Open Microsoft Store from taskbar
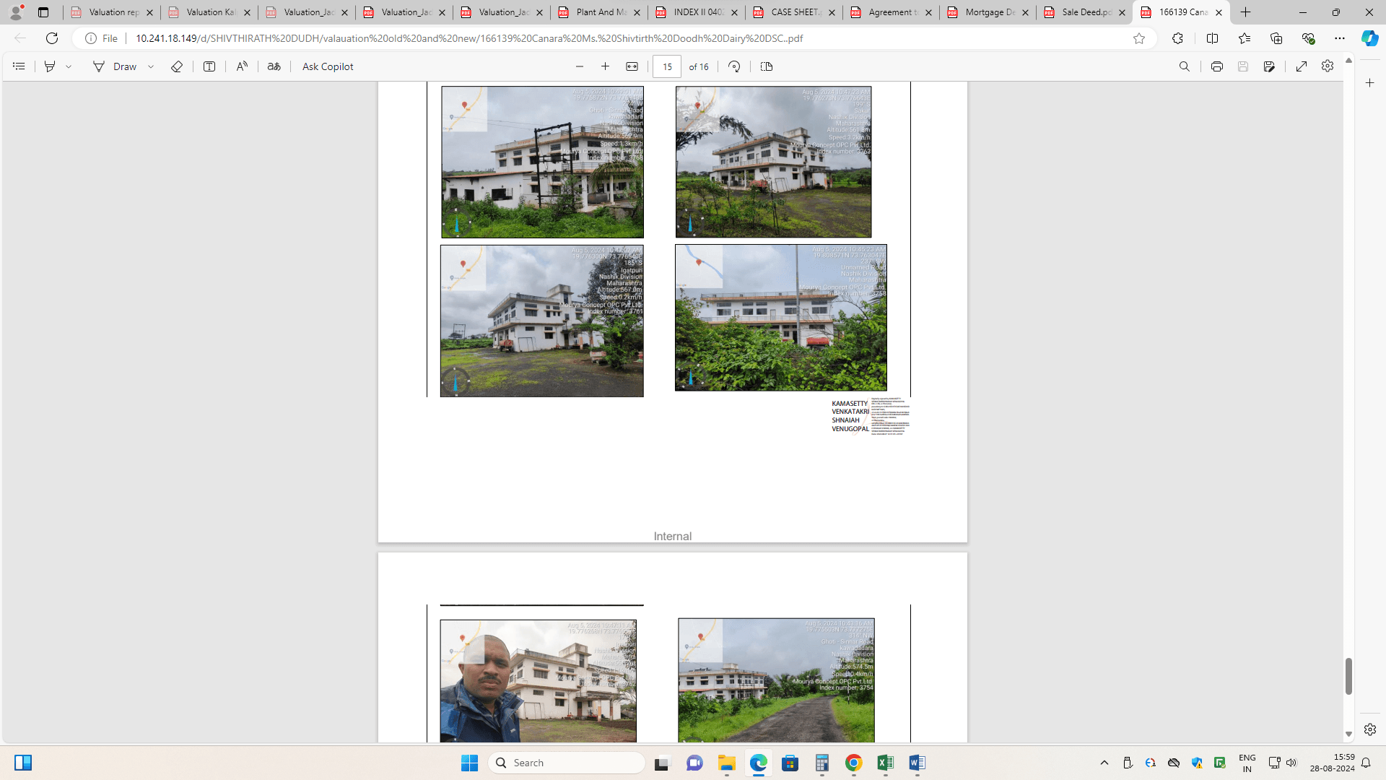This screenshot has height=780, width=1386. pos(790,763)
